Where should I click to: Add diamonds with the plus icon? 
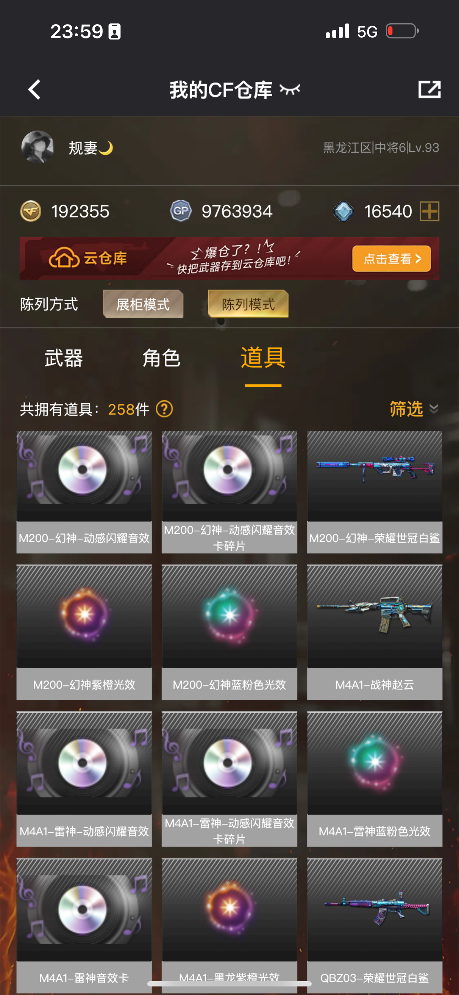coord(429,211)
